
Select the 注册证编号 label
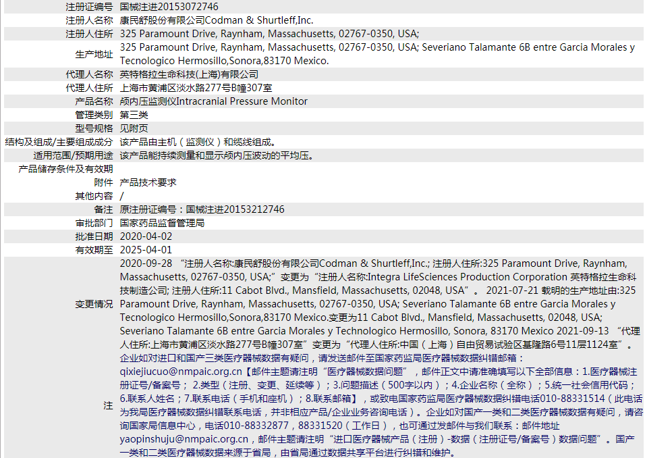[89, 7]
